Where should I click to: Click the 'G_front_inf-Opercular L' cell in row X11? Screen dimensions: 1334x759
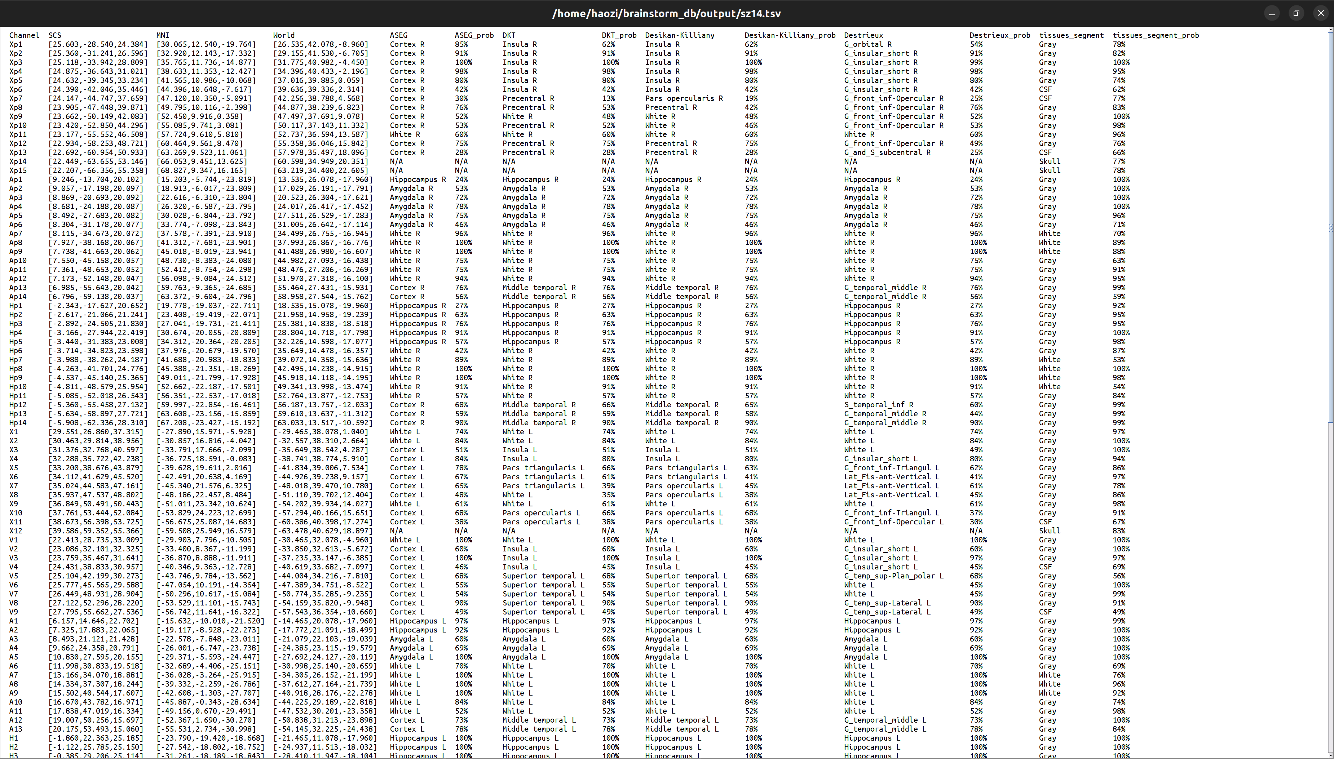[x=894, y=522]
